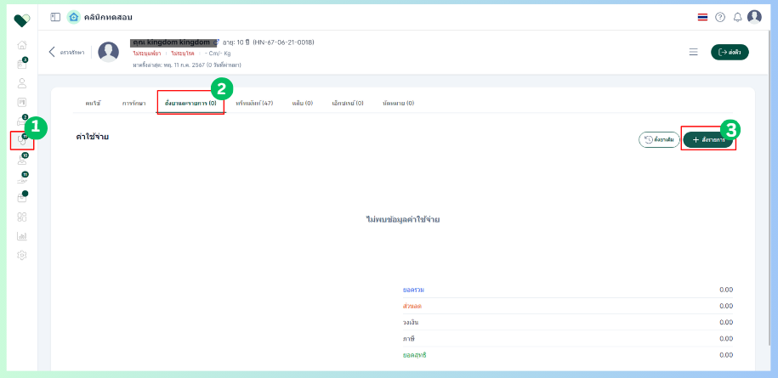Click the clinic house icon beside คลินิกทดสอบ
The width and height of the screenshot is (778, 378).
point(74,17)
